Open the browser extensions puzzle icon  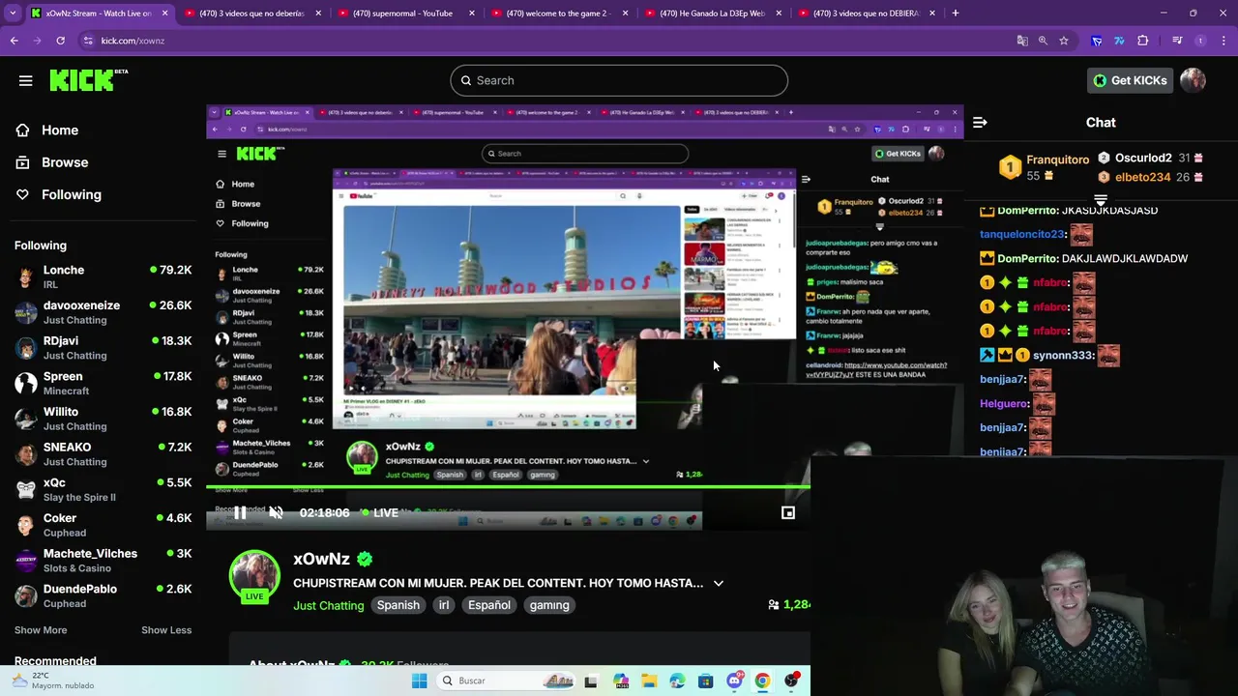(1143, 41)
